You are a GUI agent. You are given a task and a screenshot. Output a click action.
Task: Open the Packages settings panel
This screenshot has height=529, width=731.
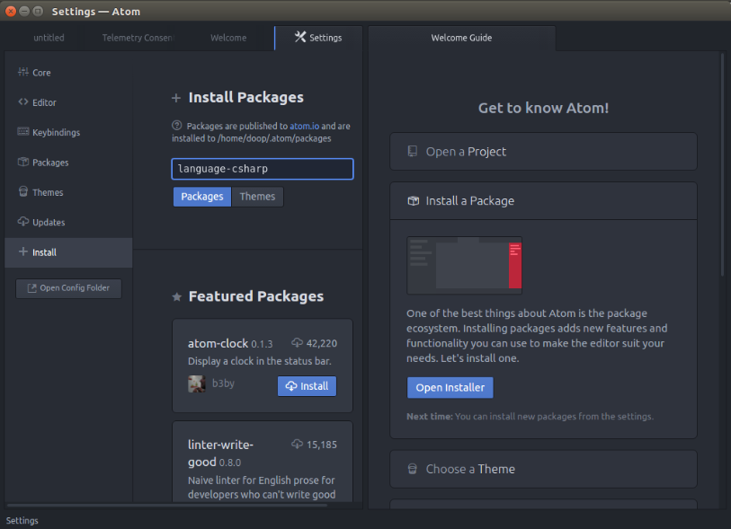pos(68,162)
